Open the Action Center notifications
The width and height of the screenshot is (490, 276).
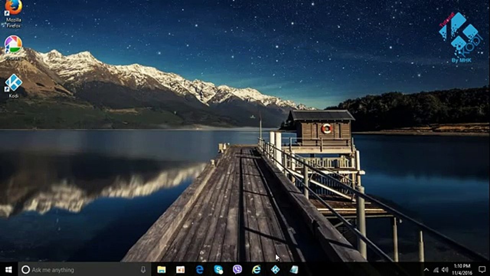tap(482, 269)
